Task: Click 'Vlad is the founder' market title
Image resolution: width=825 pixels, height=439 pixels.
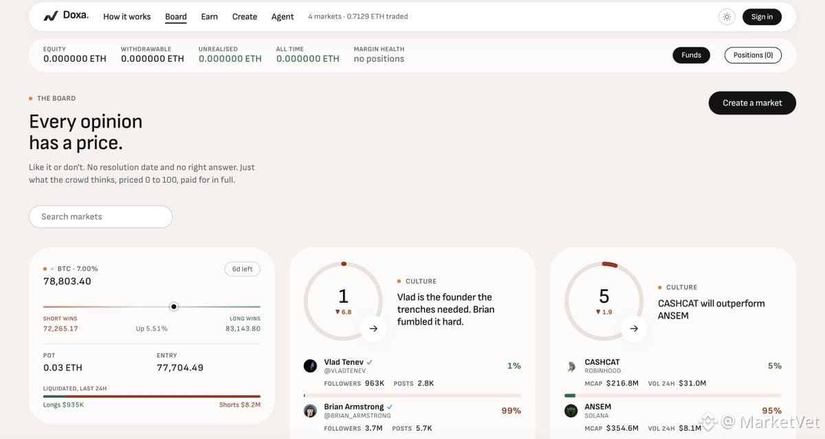Action: [445, 309]
